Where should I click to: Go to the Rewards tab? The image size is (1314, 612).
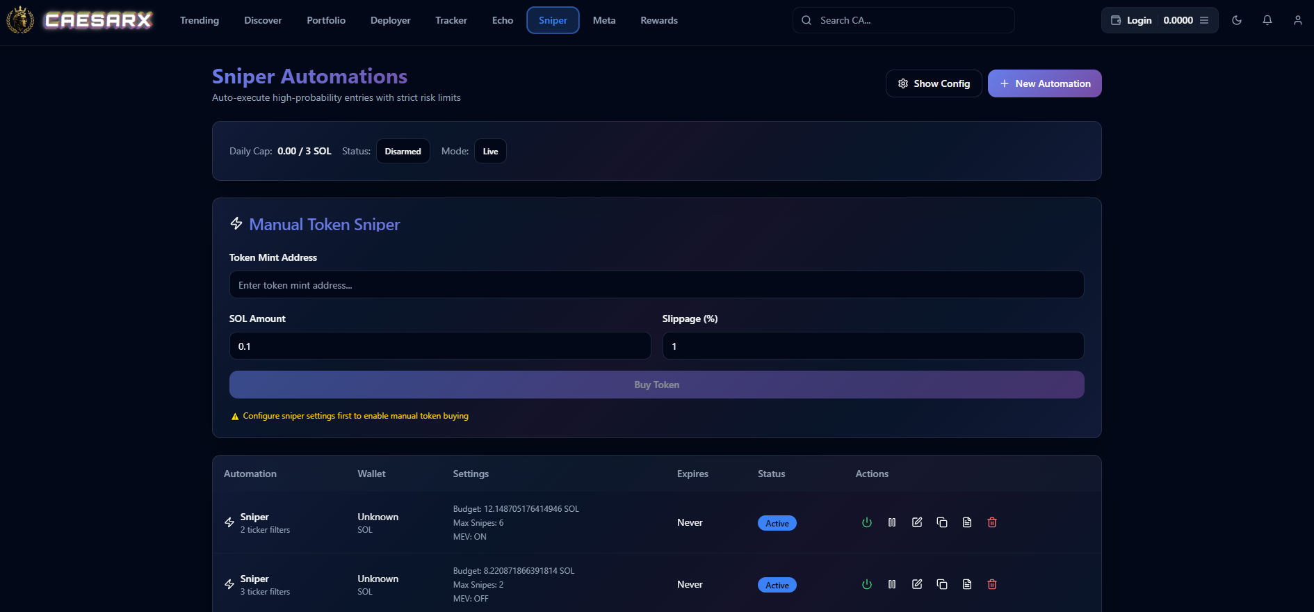pos(659,20)
